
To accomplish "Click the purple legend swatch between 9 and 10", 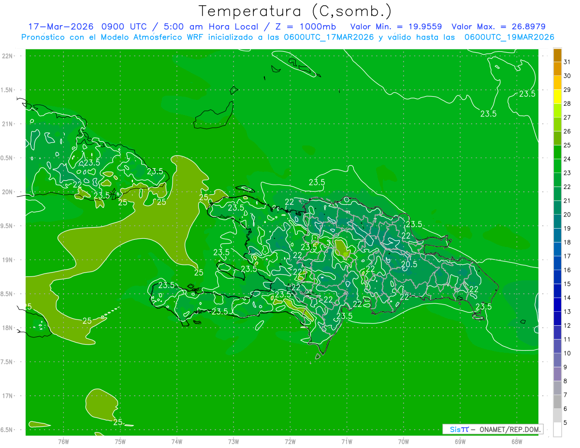I will click(x=557, y=360).
